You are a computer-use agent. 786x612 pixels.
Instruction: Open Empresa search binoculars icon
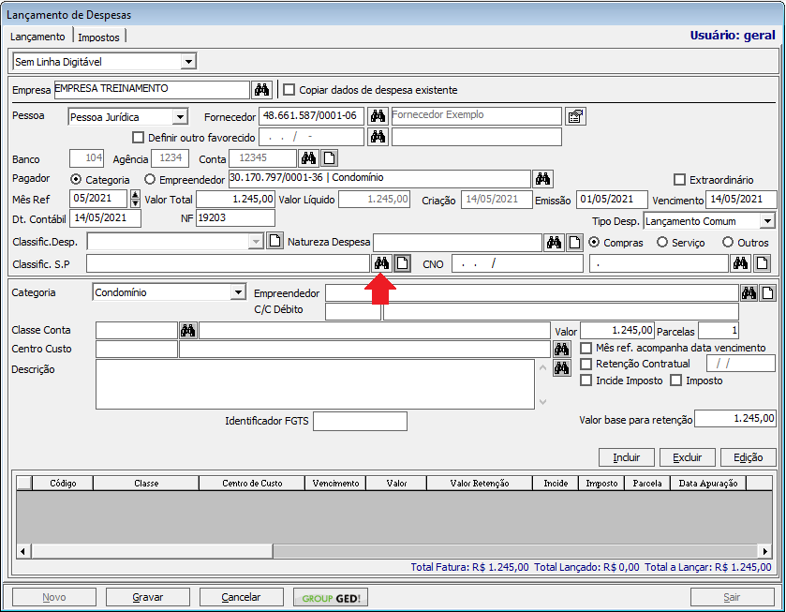[x=261, y=90]
